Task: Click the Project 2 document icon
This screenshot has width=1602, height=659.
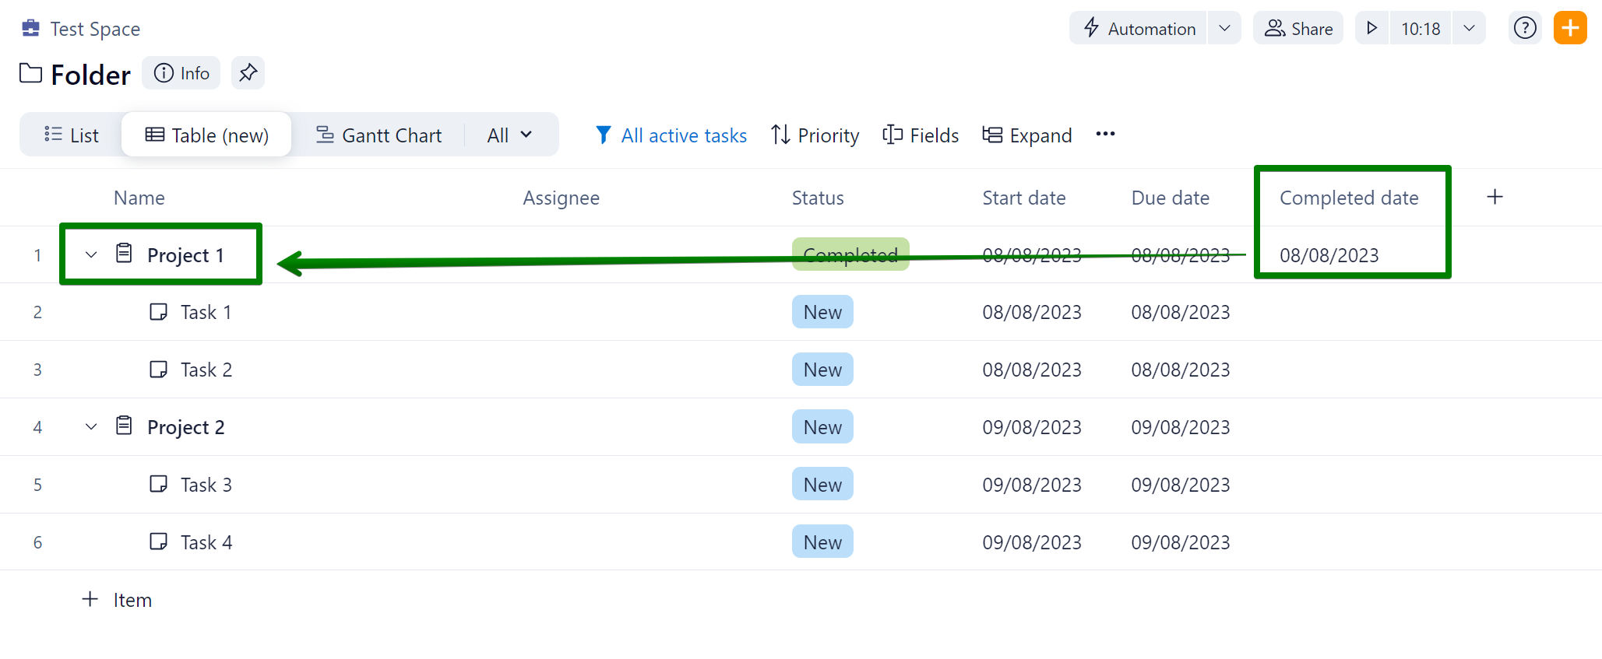Action: coord(124,426)
